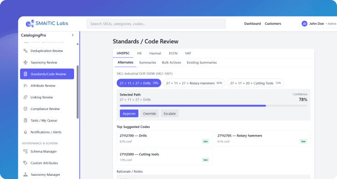The width and height of the screenshot is (337, 179).
Task: Click the sidebar scroll-up arrow
Action: pos(78,44)
